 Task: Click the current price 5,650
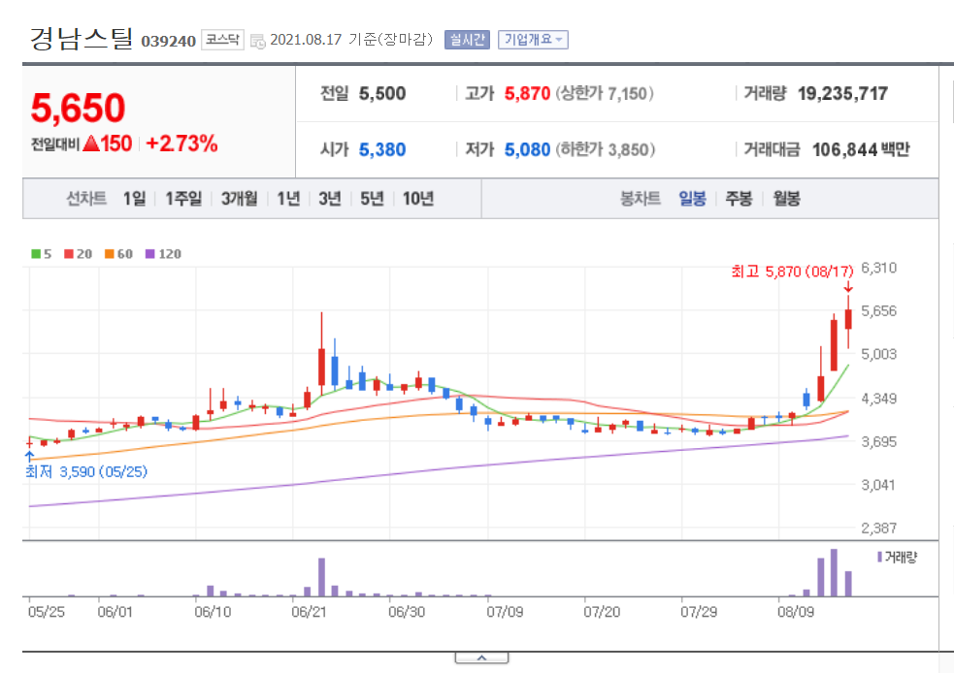coord(78,108)
